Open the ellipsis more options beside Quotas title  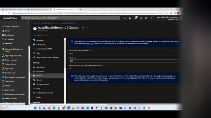coord(88,28)
